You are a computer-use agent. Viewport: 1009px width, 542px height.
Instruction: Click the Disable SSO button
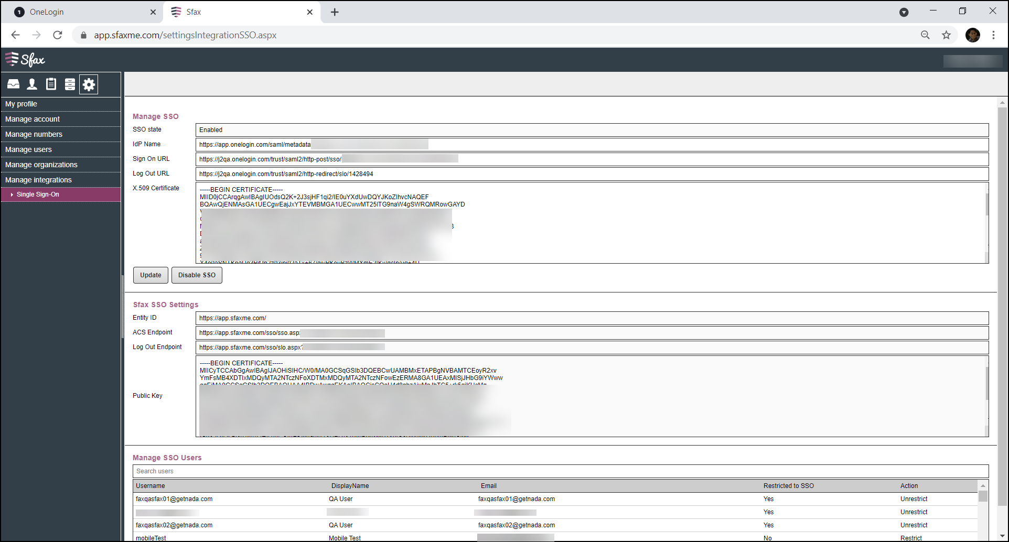[x=197, y=275]
